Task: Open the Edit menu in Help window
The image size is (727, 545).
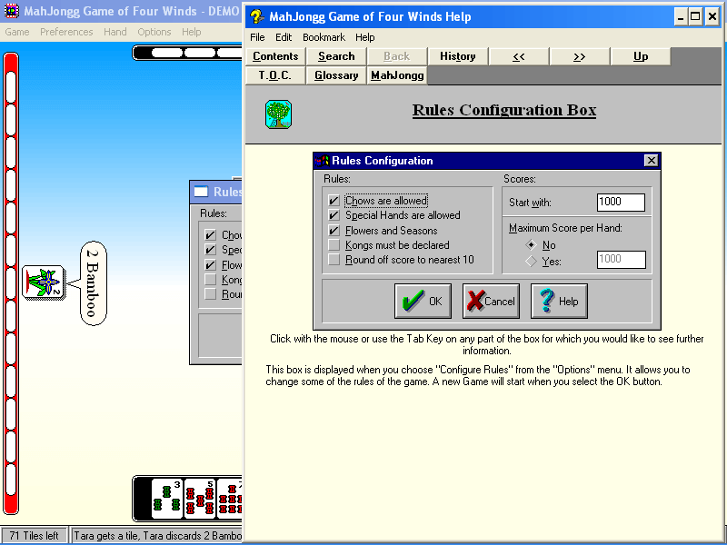Action: point(284,37)
